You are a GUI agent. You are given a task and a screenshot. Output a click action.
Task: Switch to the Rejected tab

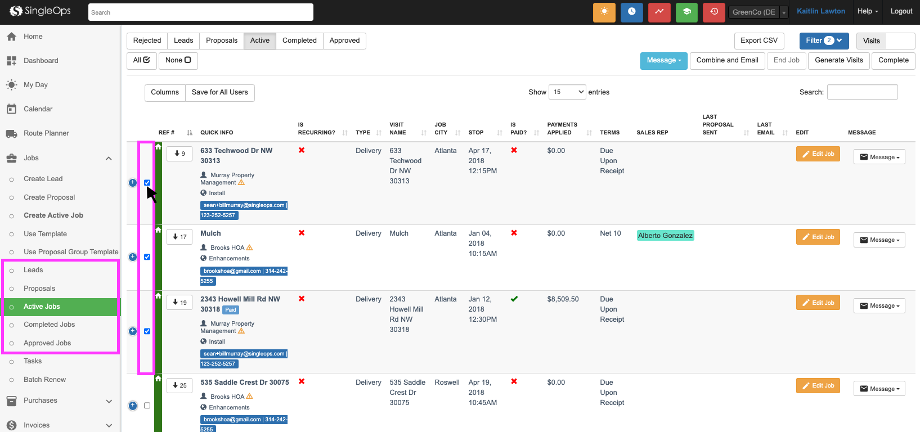point(147,40)
